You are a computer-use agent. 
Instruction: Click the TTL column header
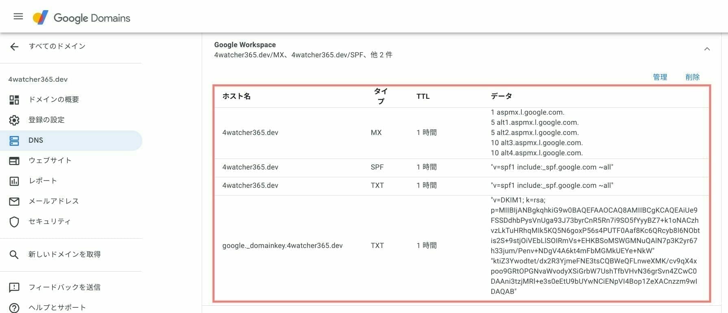(x=423, y=96)
